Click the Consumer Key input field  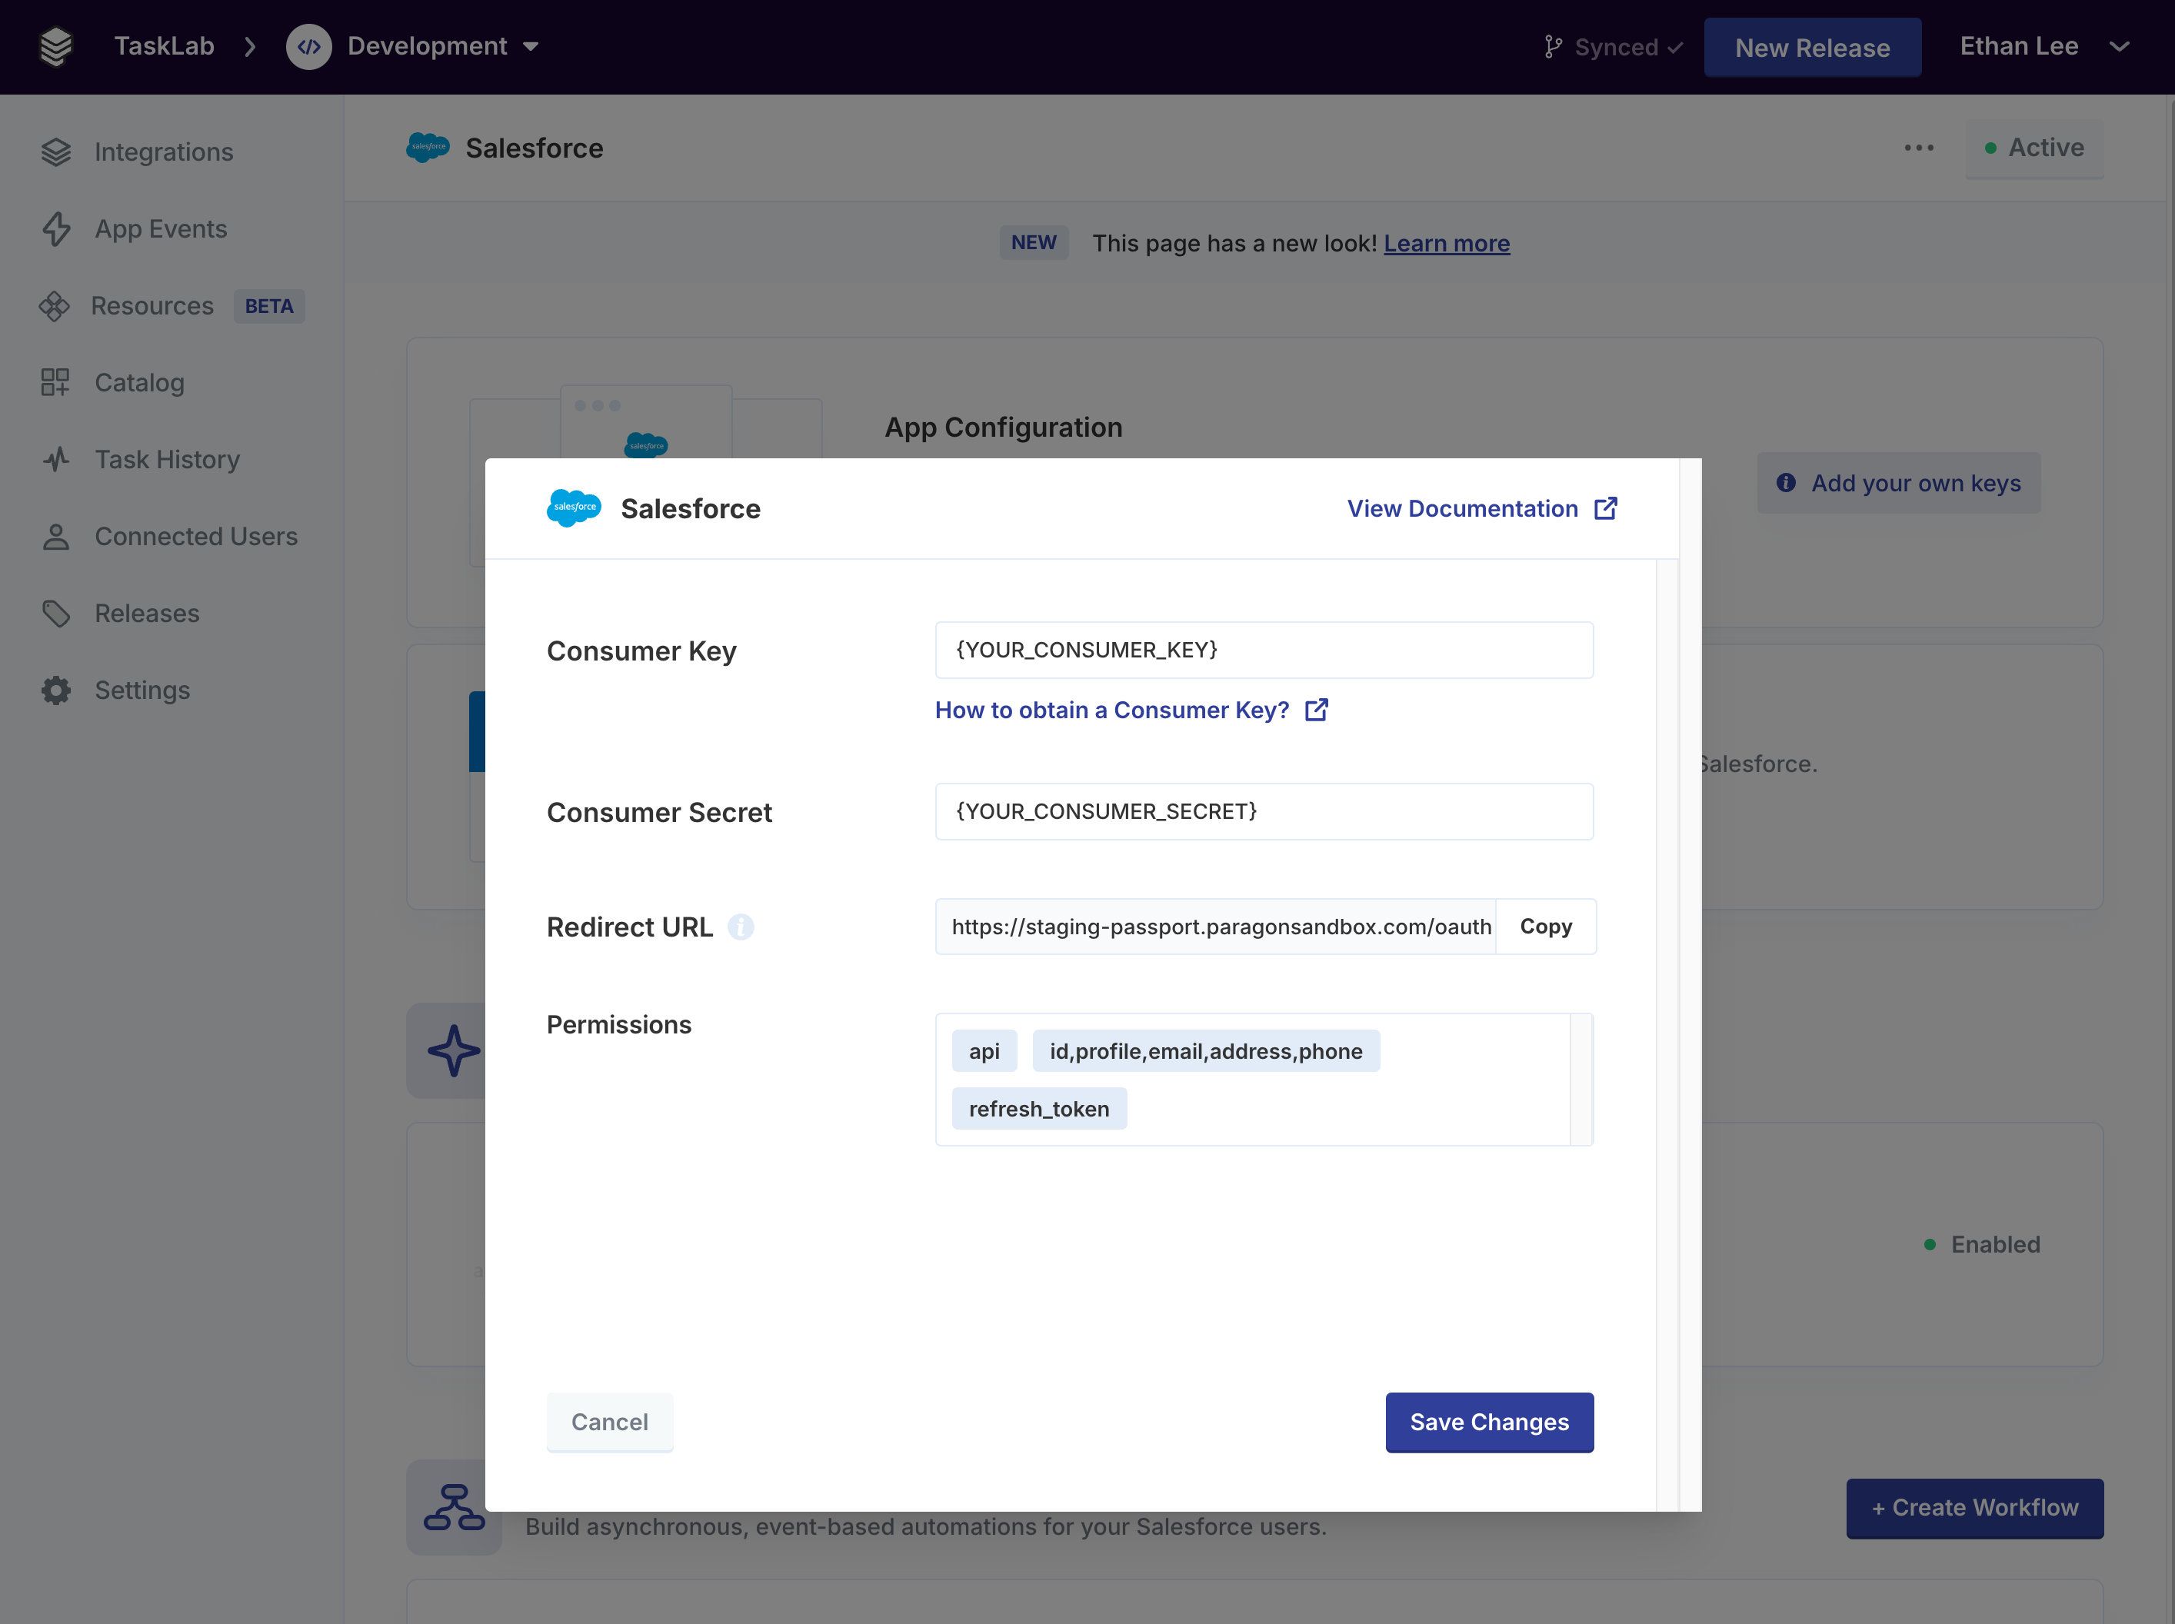(1264, 650)
